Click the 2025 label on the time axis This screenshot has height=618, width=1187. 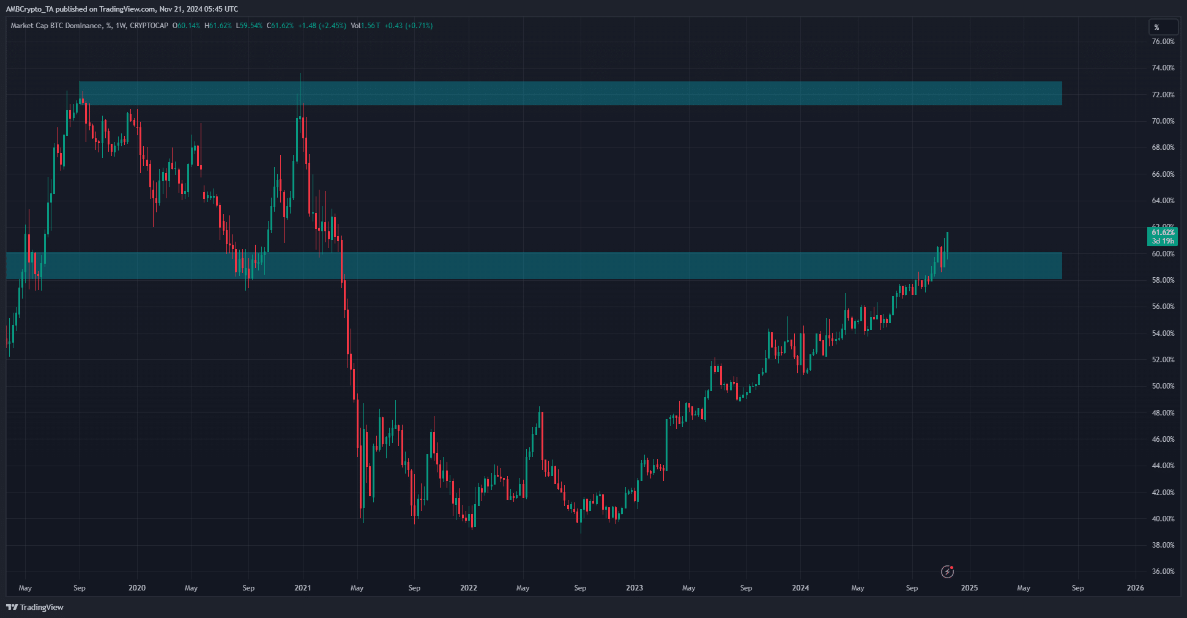point(969,588)
